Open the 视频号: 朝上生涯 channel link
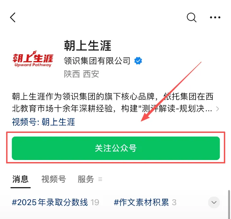This screenshot has width=231, height=219. tap(44, 122)
